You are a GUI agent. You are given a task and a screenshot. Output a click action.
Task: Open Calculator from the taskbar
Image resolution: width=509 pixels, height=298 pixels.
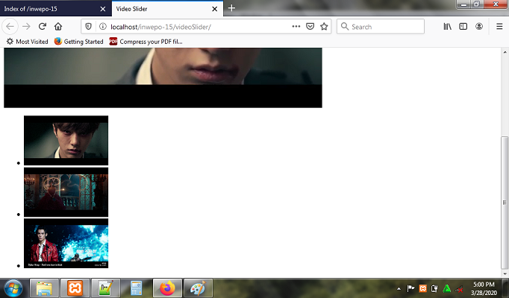tap(137, 288)
